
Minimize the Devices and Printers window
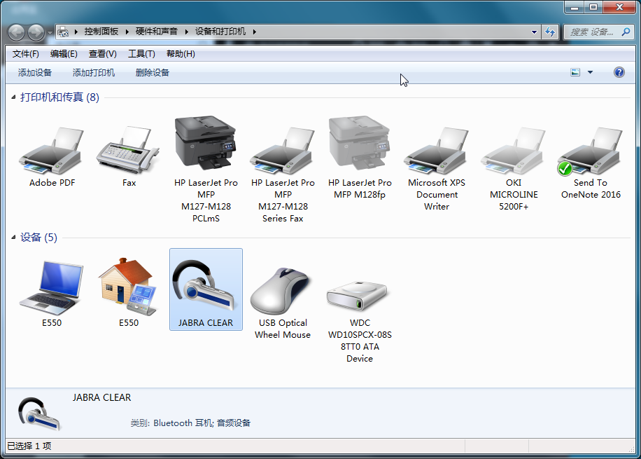tap(575, 7)
